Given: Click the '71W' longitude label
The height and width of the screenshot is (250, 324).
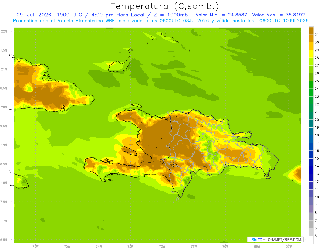Looking at the screenshot, I should 194,246.
